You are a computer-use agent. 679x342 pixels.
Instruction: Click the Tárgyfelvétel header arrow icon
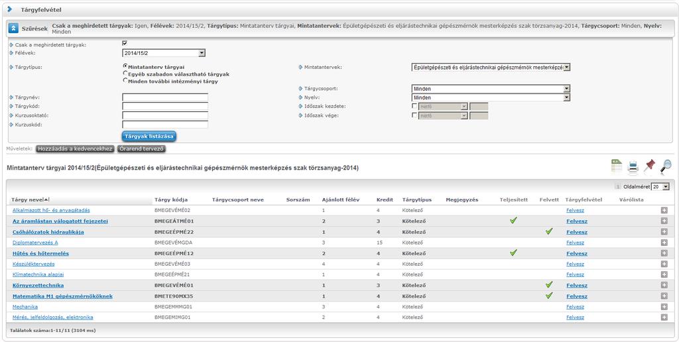point(10,9)
